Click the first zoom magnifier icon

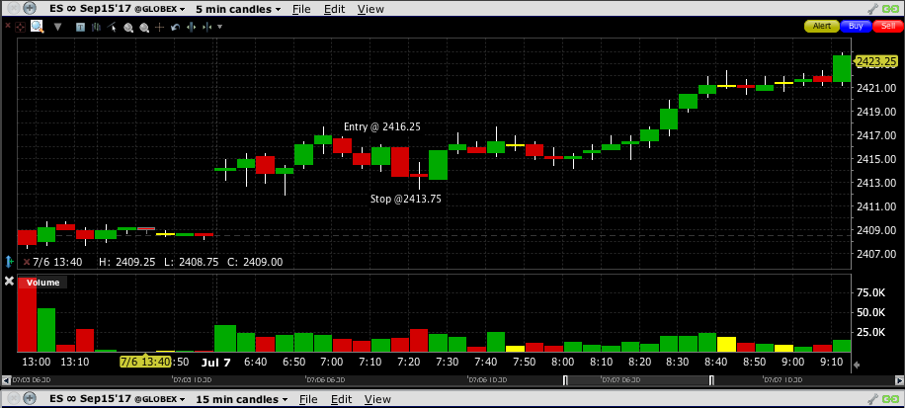pos(128,27)
